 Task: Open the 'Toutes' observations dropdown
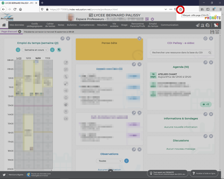(x=109, y=161)
